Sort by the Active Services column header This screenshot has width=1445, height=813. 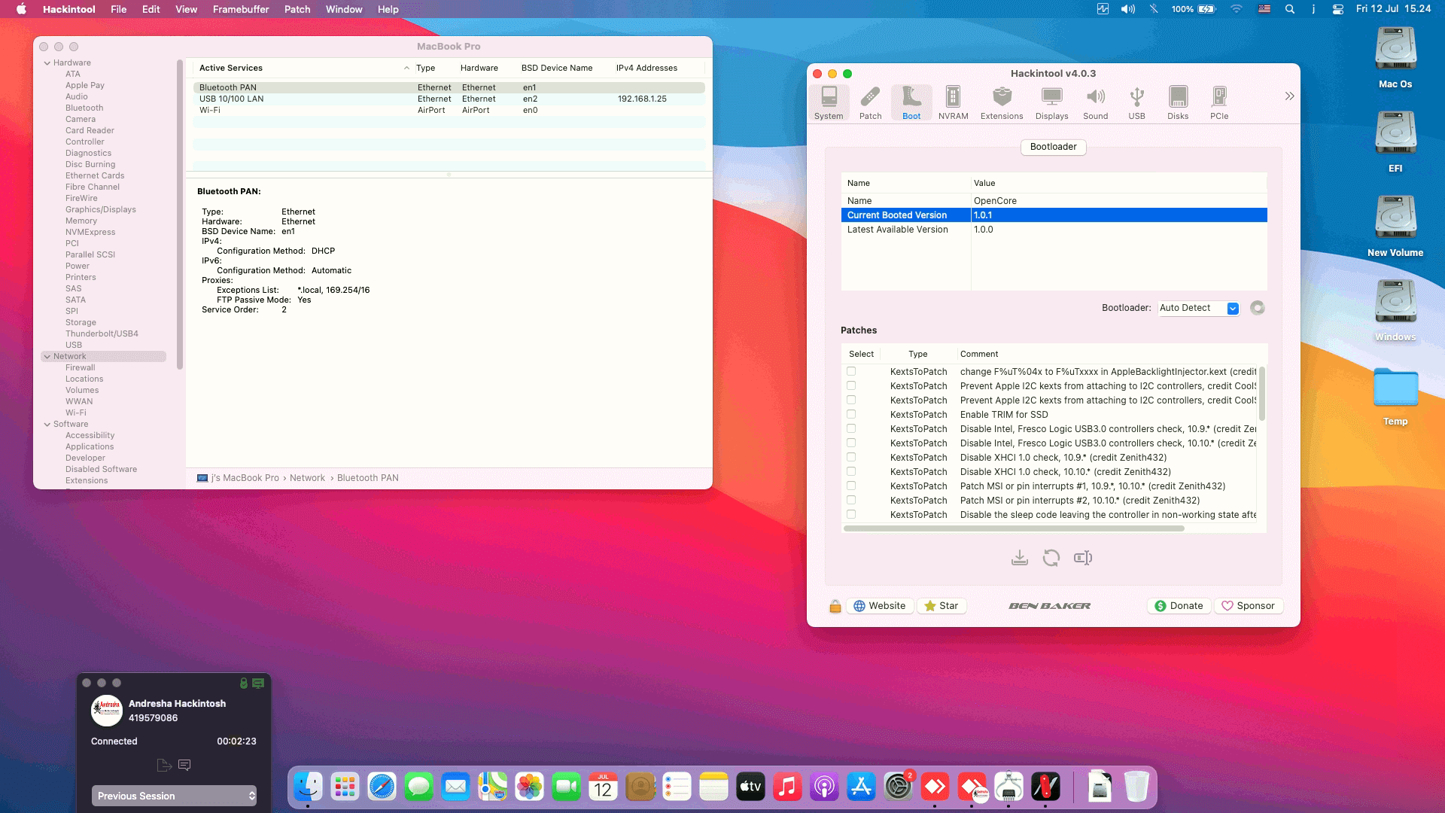pyautogui.click(x=304, y=68)
